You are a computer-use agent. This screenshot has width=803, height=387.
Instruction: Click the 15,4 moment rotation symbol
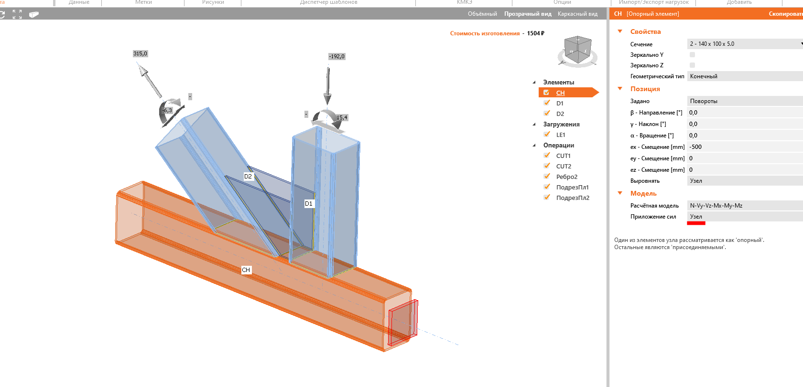click(328, 120)
